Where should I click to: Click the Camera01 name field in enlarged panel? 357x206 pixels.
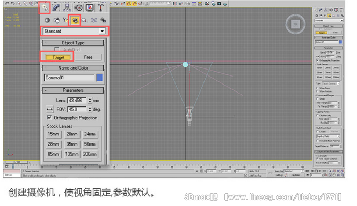[x=69, y=78]
